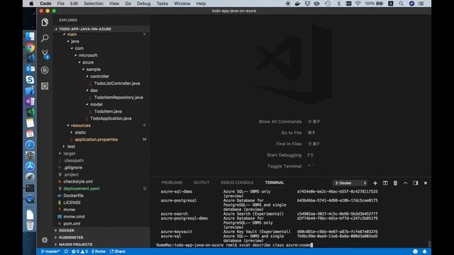Open Finder from the dock

pyautogui.click(x=30, y=36)
